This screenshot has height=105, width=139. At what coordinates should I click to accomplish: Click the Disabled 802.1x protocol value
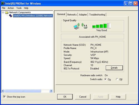95,68
